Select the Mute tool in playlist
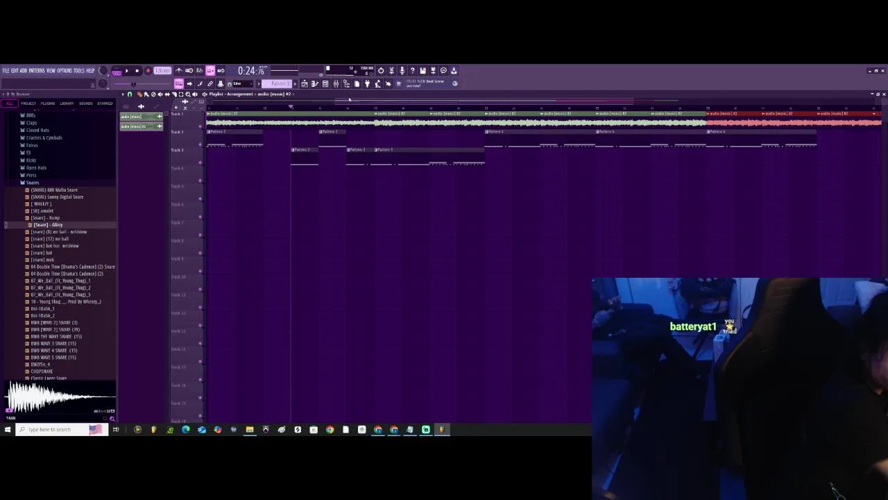 point(160,94)
